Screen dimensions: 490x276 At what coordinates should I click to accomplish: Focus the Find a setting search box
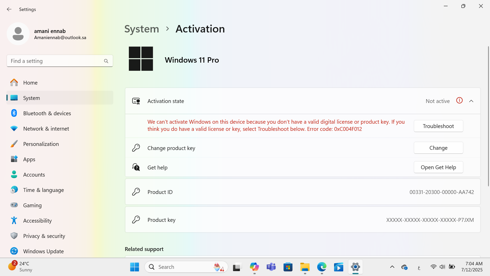(60, 61)
